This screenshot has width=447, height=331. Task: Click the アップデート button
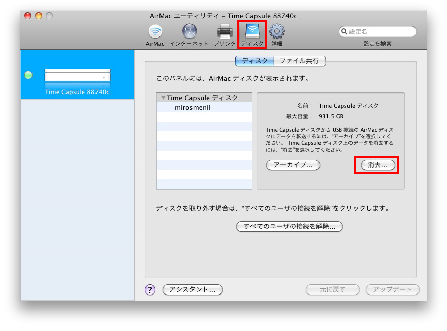pos(393,290)
